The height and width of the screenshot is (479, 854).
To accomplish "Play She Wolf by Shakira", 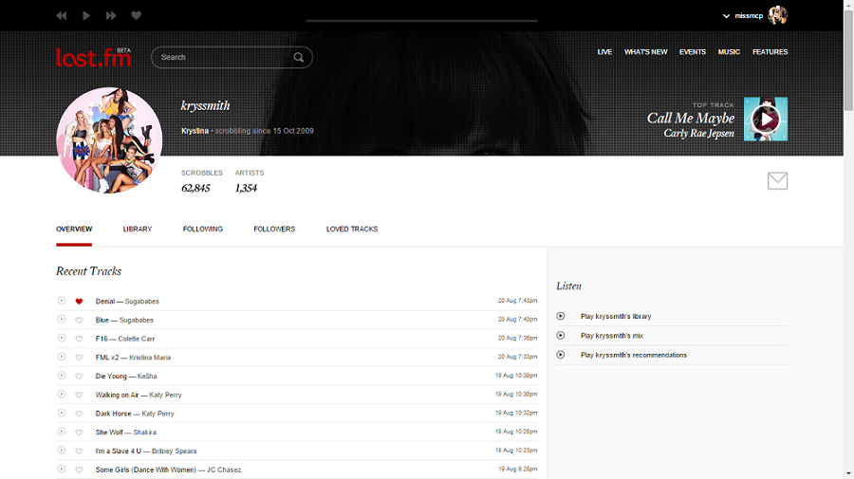I will click(x=62, y=431).
